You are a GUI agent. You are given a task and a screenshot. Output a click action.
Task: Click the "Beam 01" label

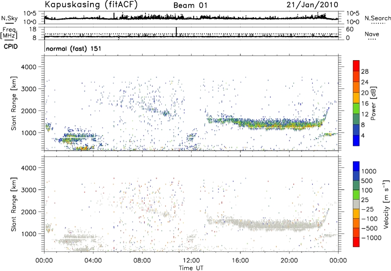pos(190,5)
